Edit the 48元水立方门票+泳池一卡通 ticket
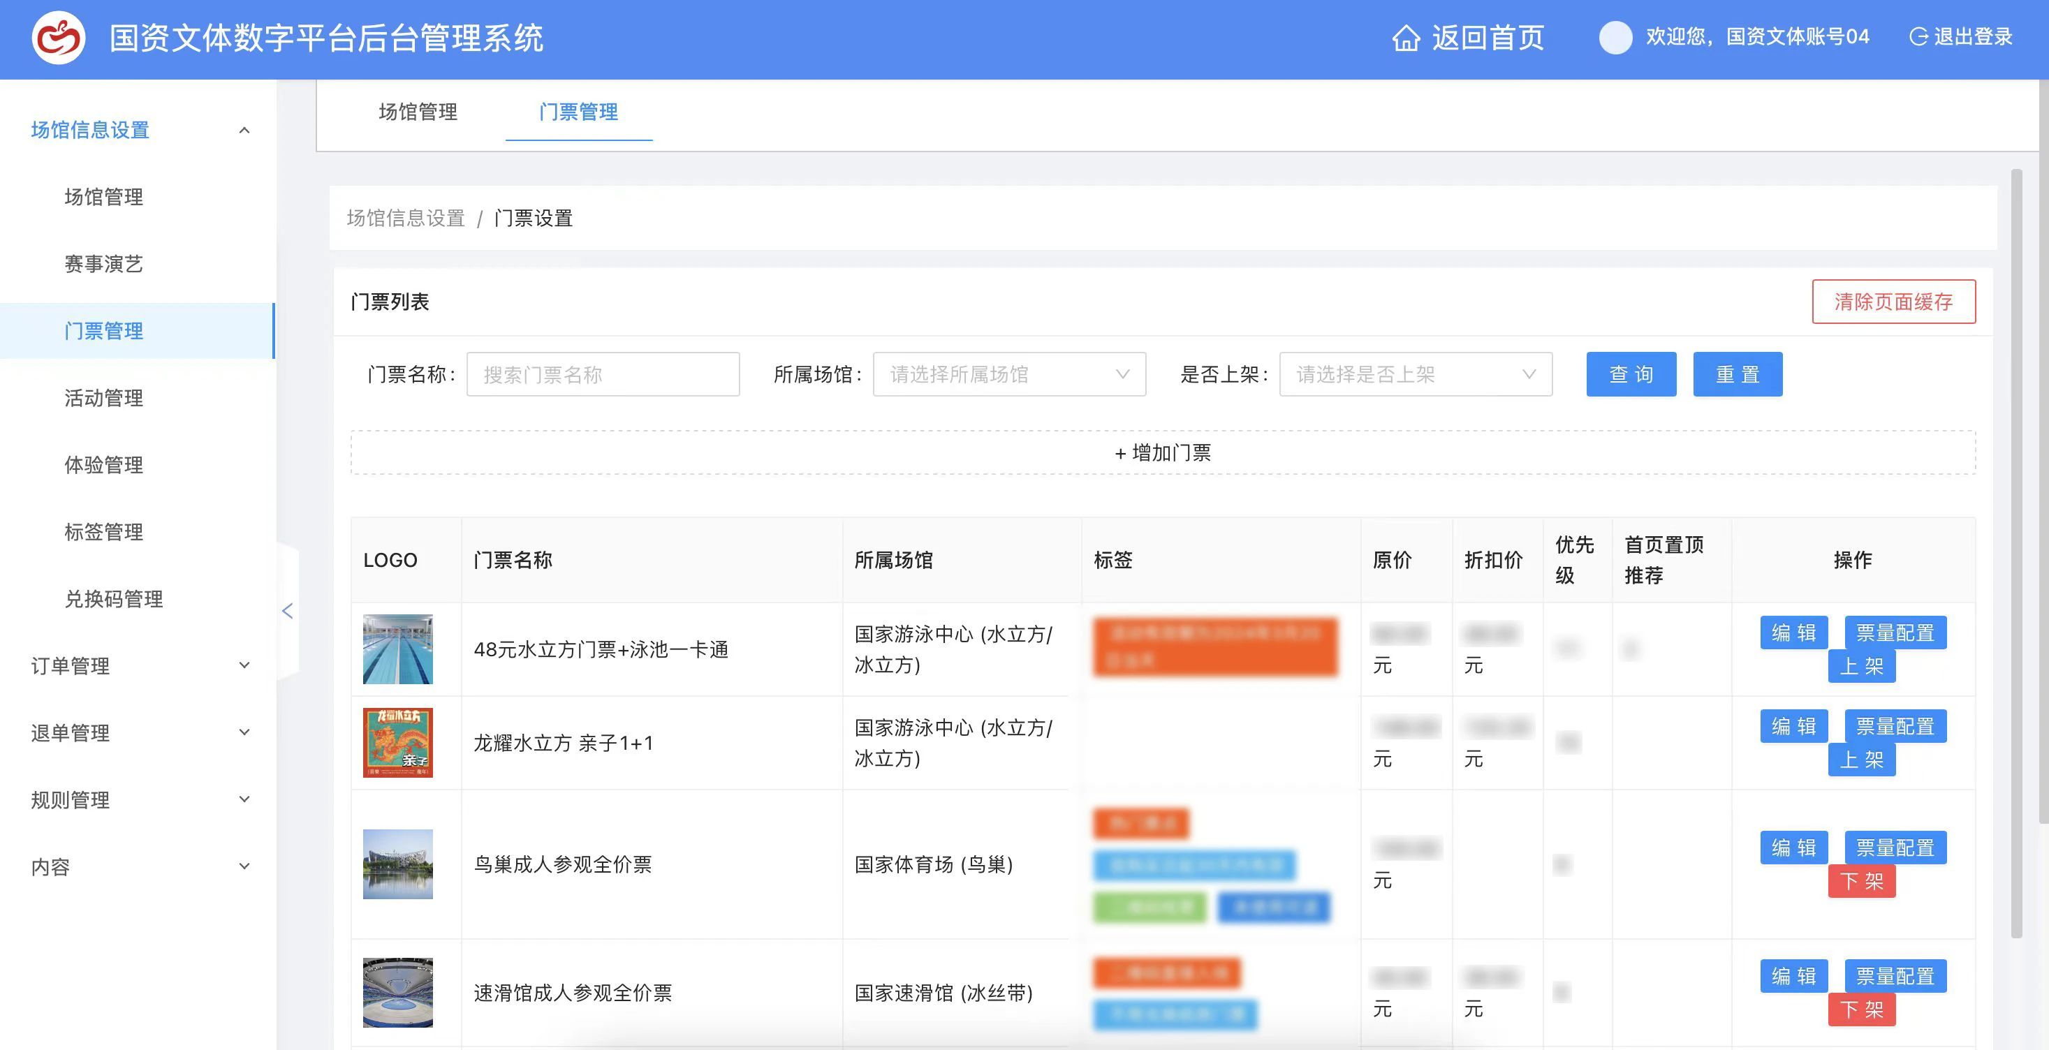 pos(1793,633)
